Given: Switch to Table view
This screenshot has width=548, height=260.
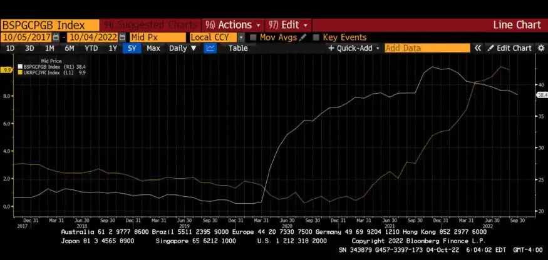Looking at the screenshot, I should [x=238, y=48].
